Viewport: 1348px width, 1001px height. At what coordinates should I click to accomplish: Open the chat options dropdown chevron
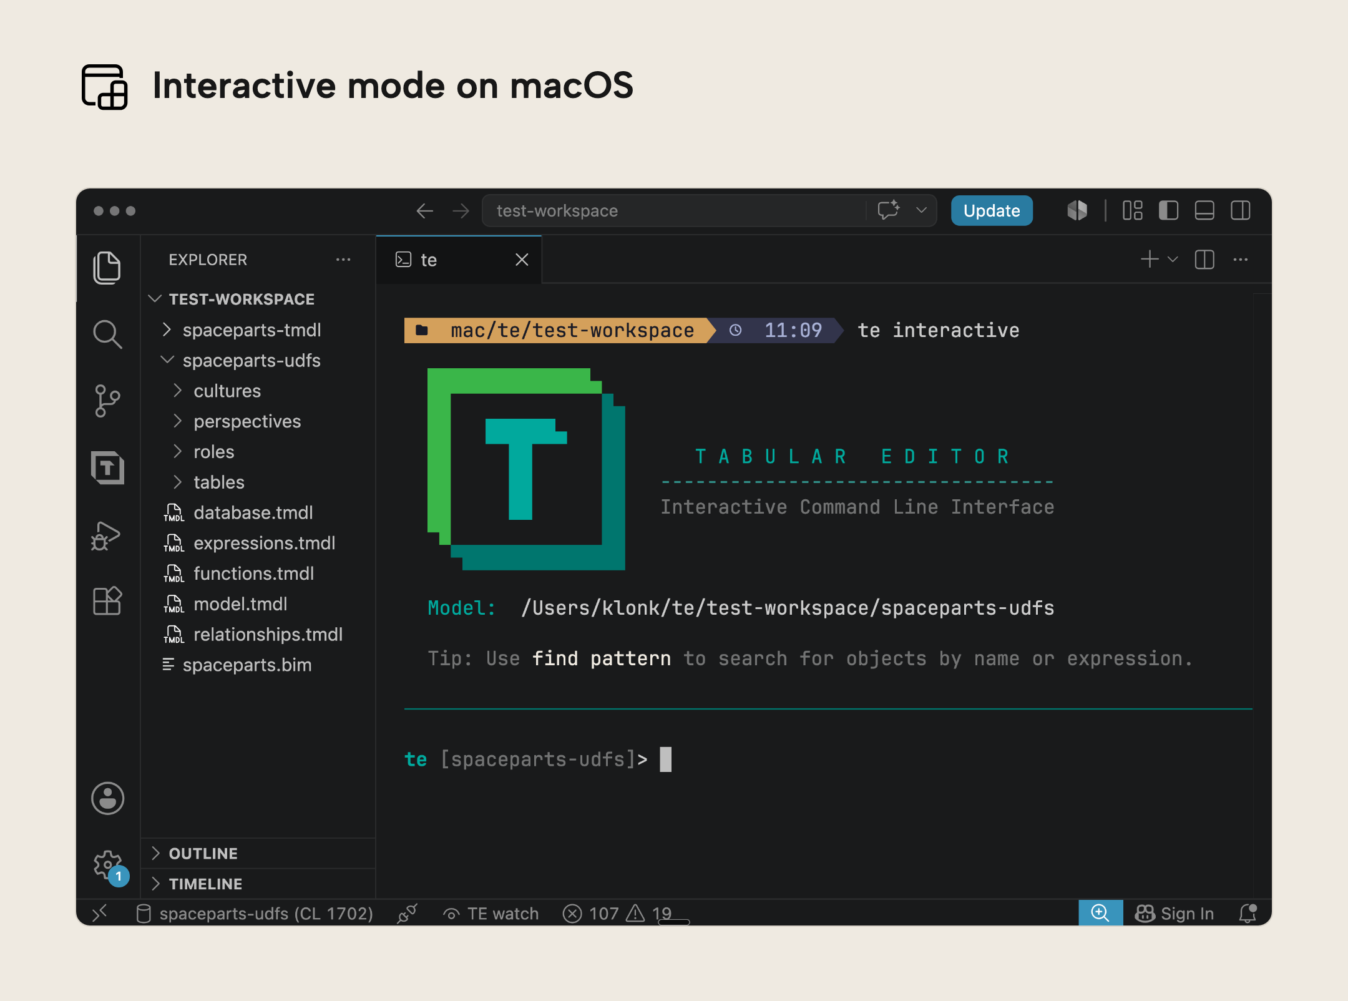(x=921, y=210)
